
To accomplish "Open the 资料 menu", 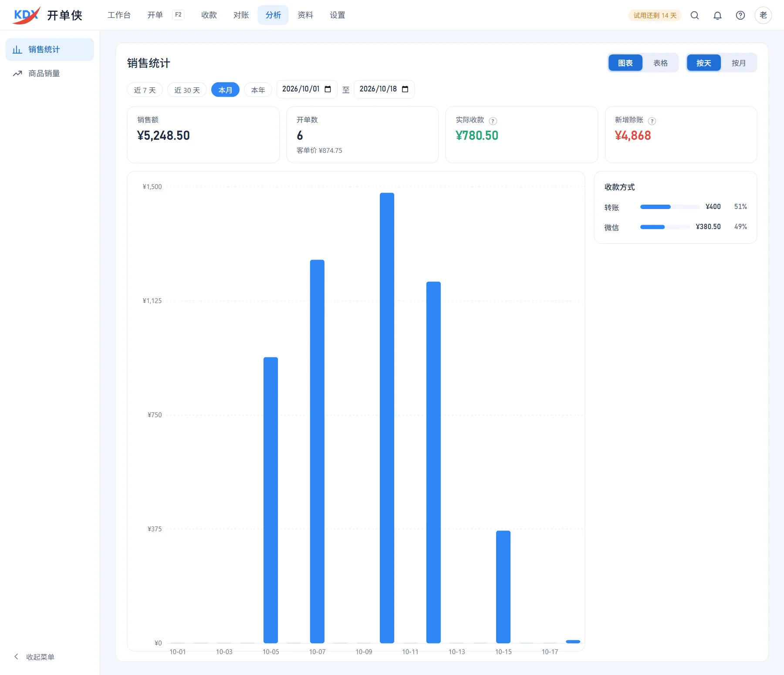I will [305, 15].
